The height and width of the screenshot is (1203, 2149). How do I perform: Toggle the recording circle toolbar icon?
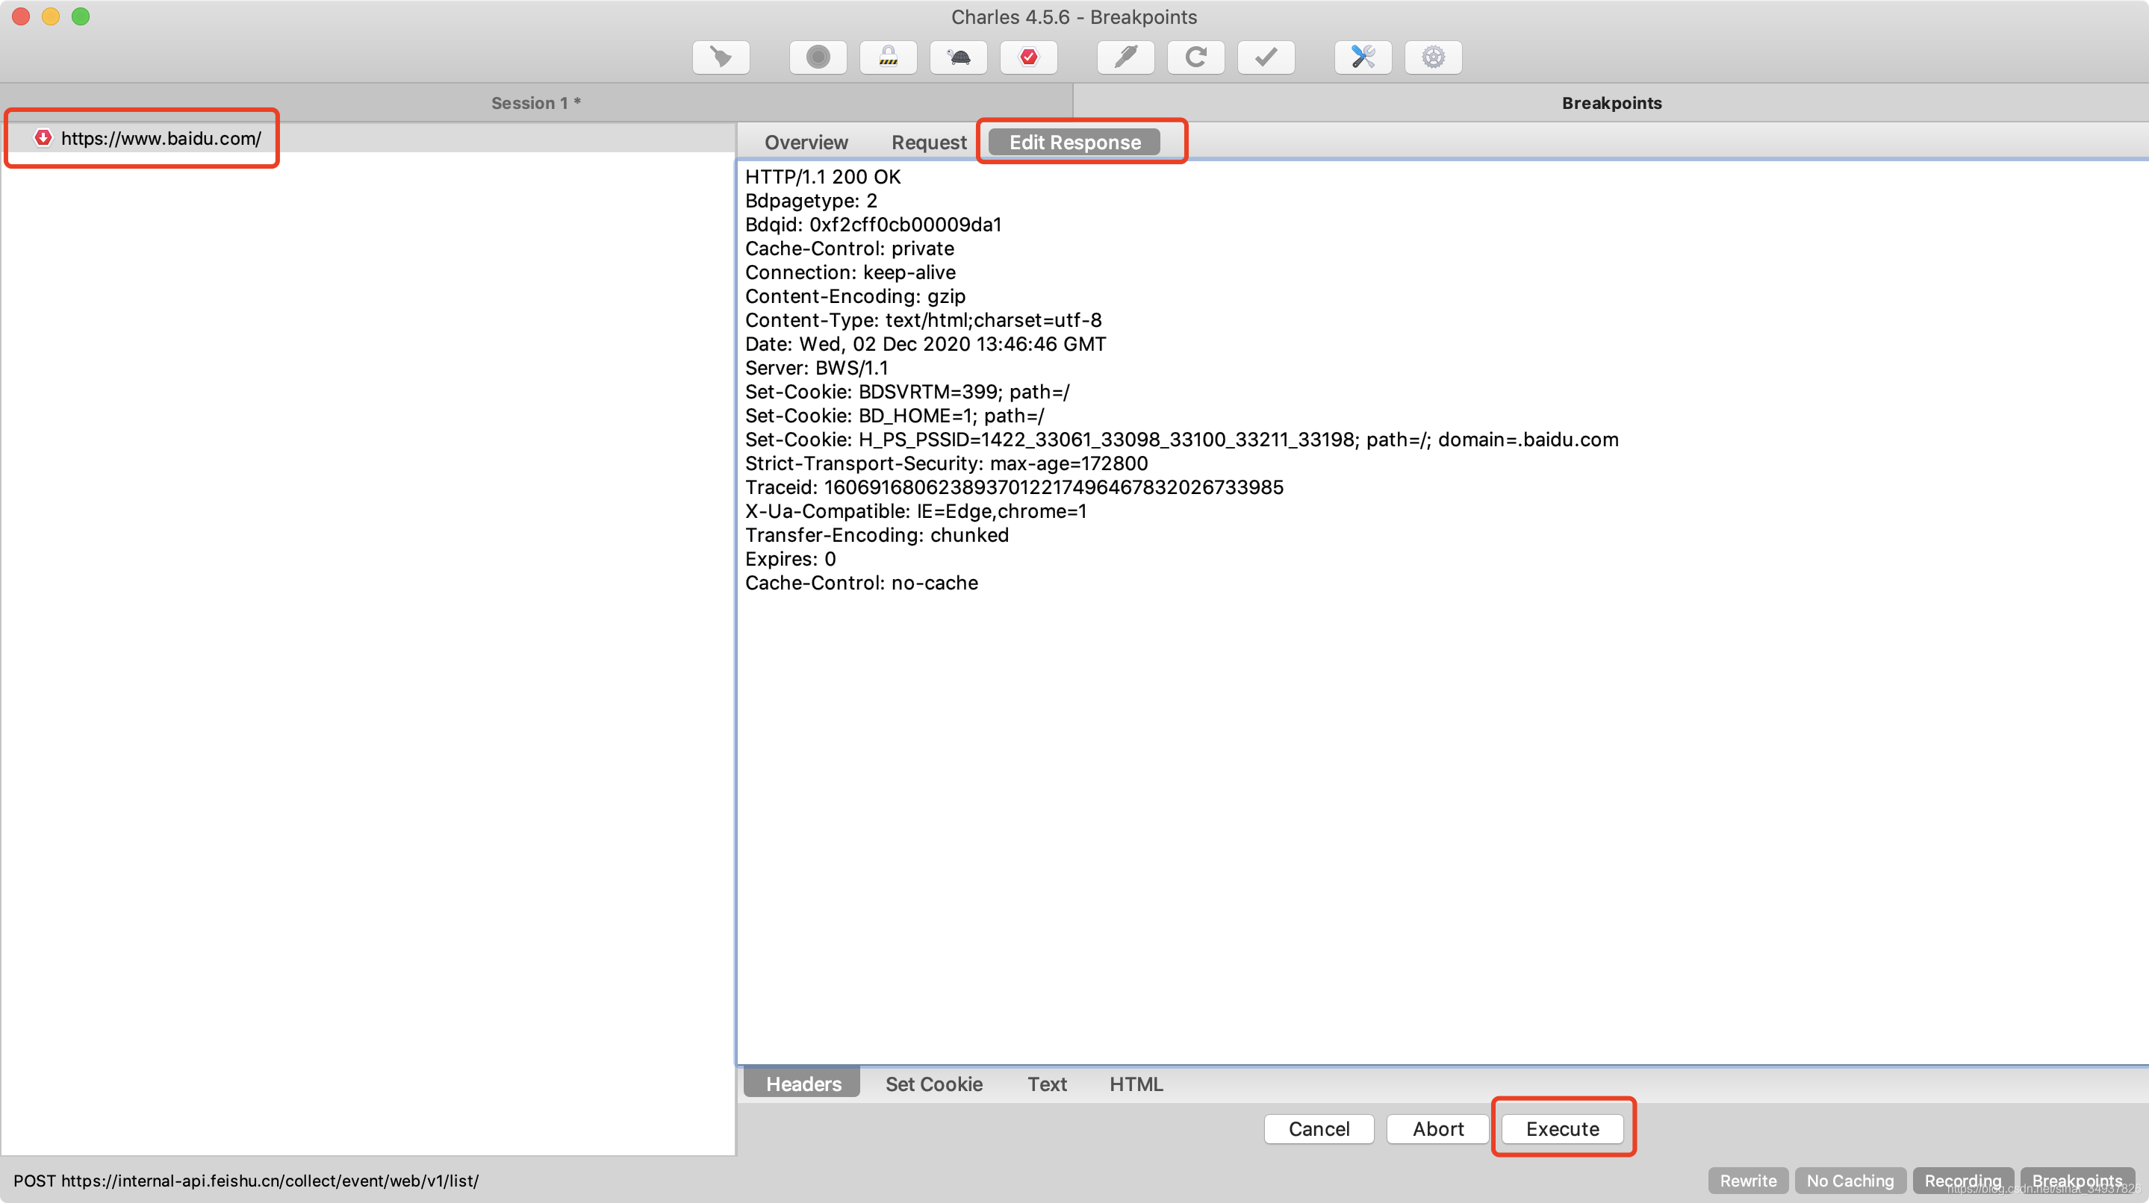click(818, 57)
